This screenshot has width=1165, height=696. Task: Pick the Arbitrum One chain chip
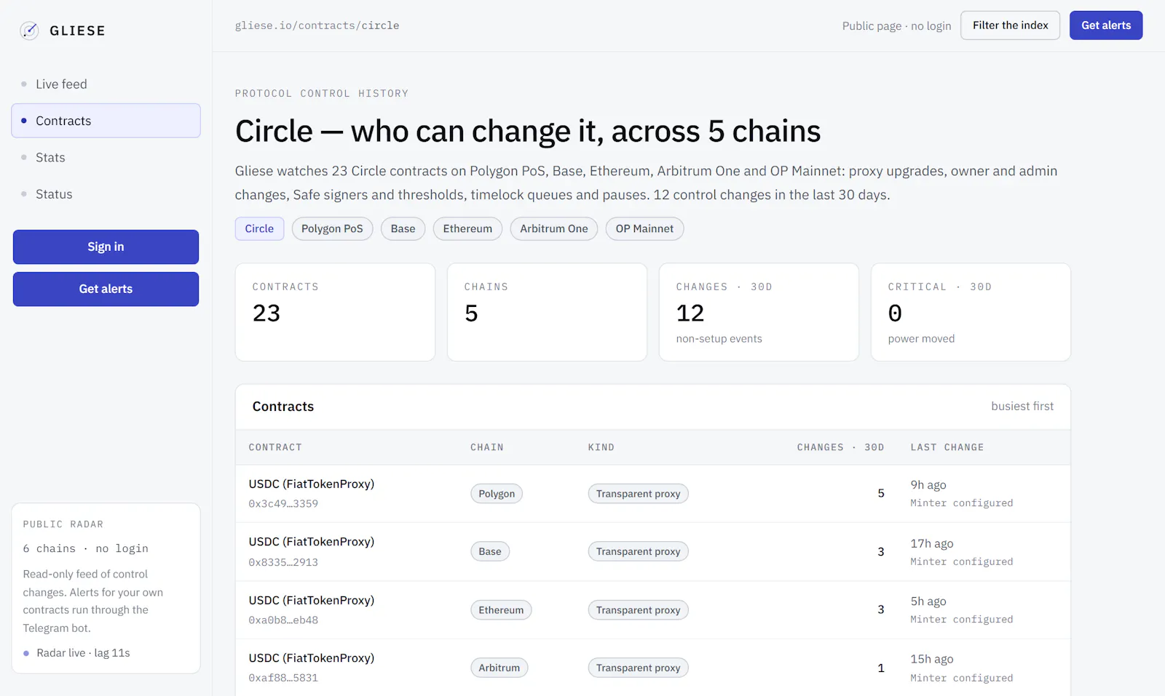click(553, 228)
